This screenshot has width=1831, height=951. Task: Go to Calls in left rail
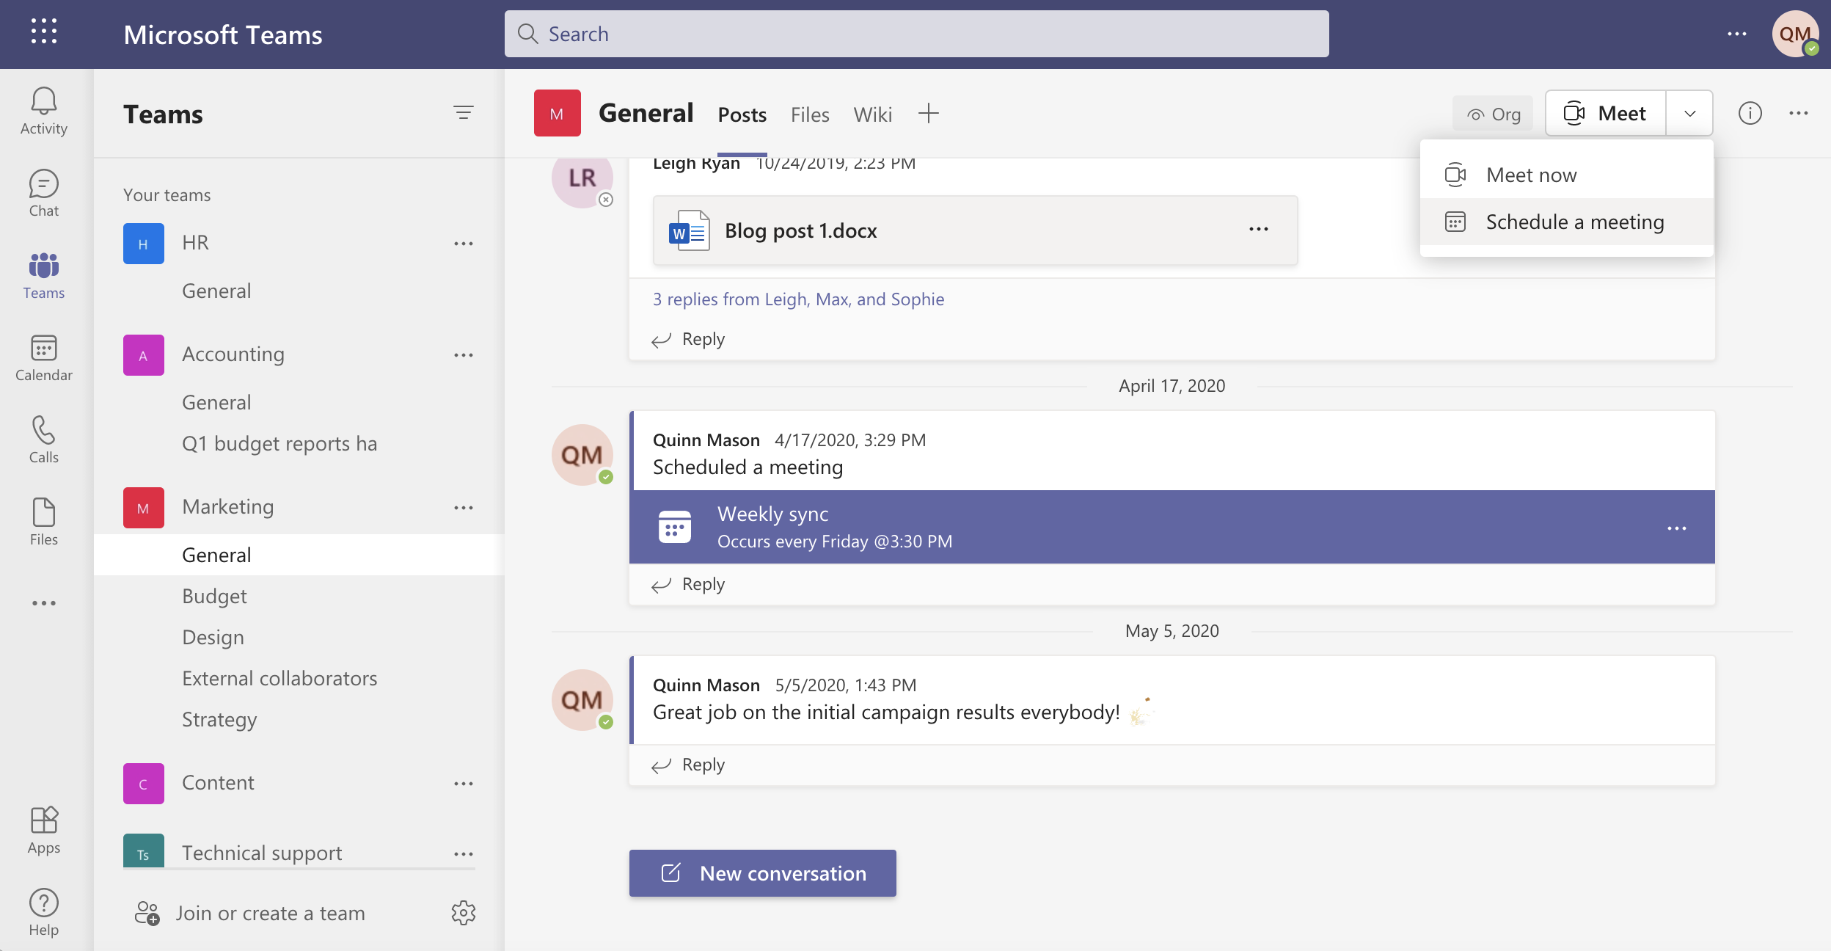43,440
